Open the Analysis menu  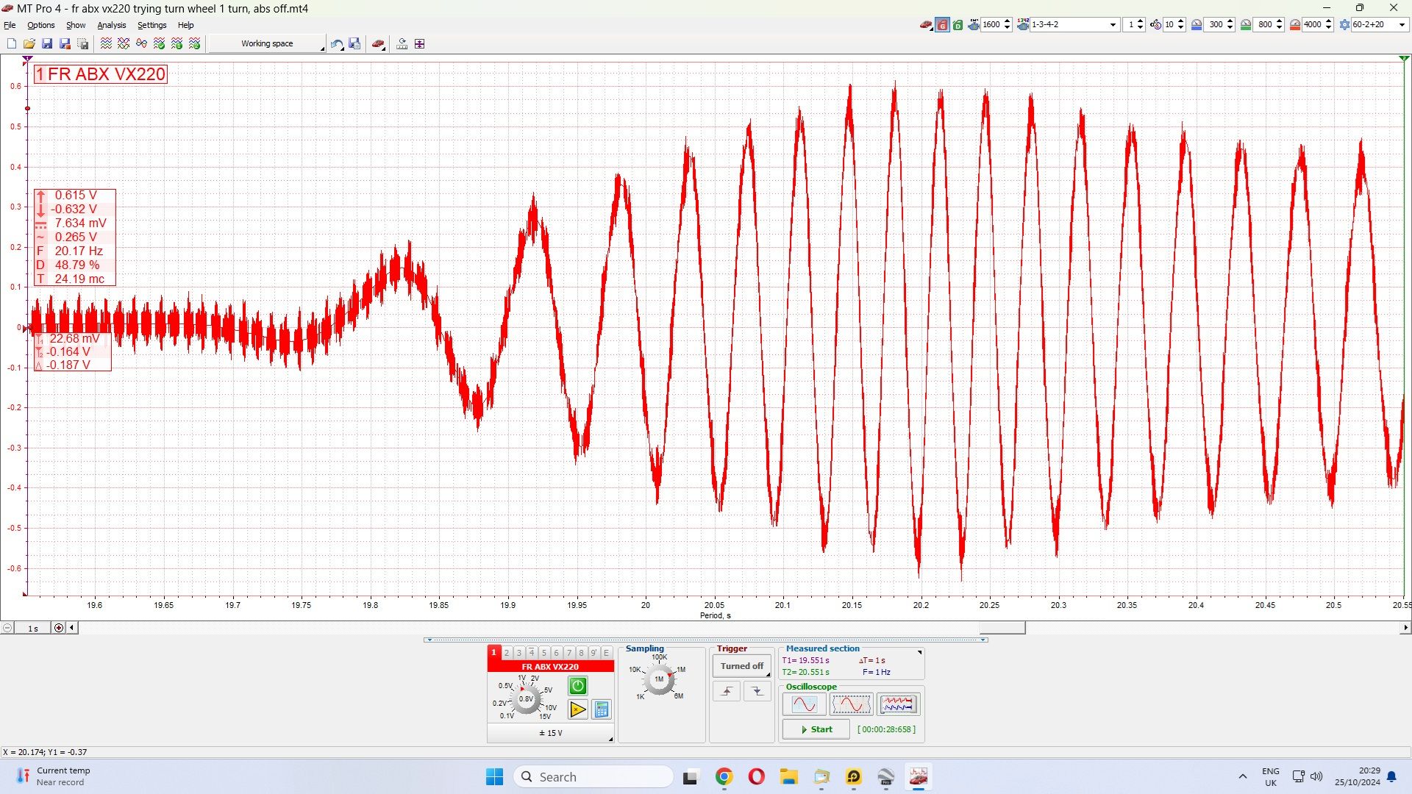[112, 25]
